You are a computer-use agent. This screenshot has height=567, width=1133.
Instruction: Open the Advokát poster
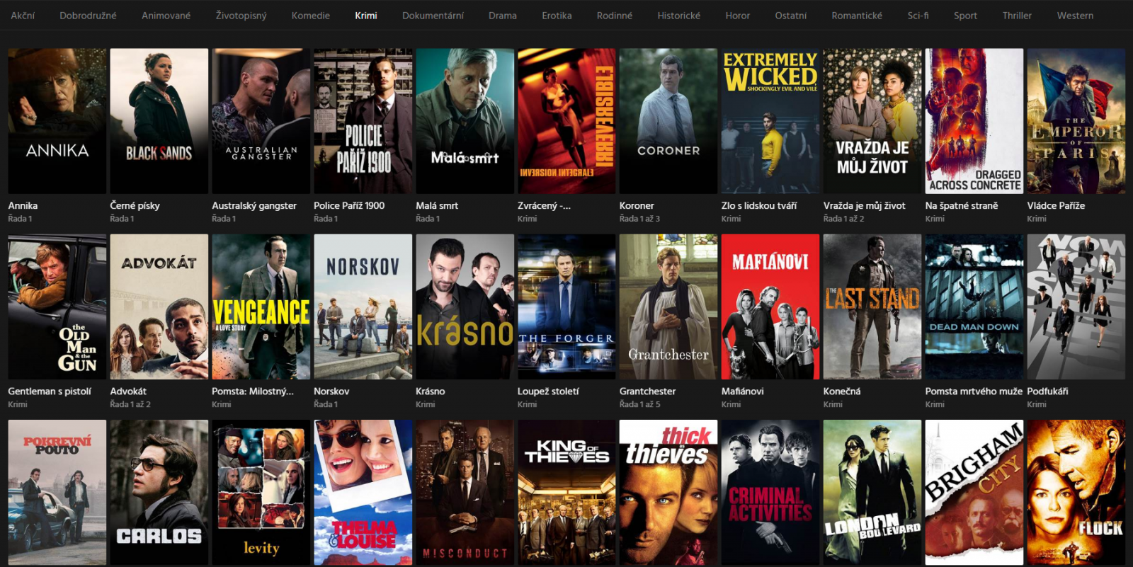[159, 307]
